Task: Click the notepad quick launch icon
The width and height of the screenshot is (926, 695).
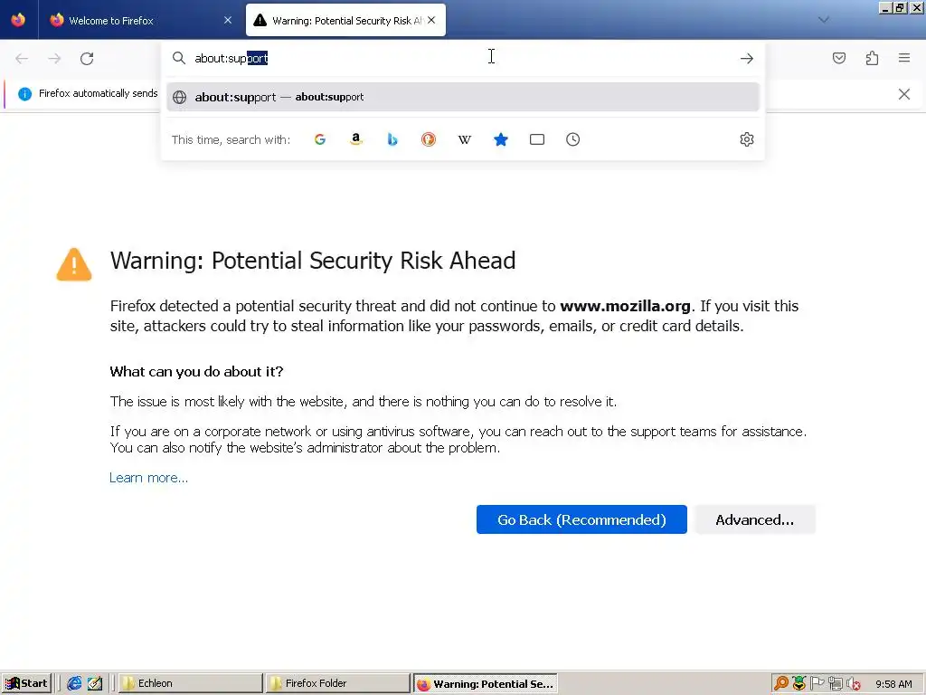Action: 94,683
